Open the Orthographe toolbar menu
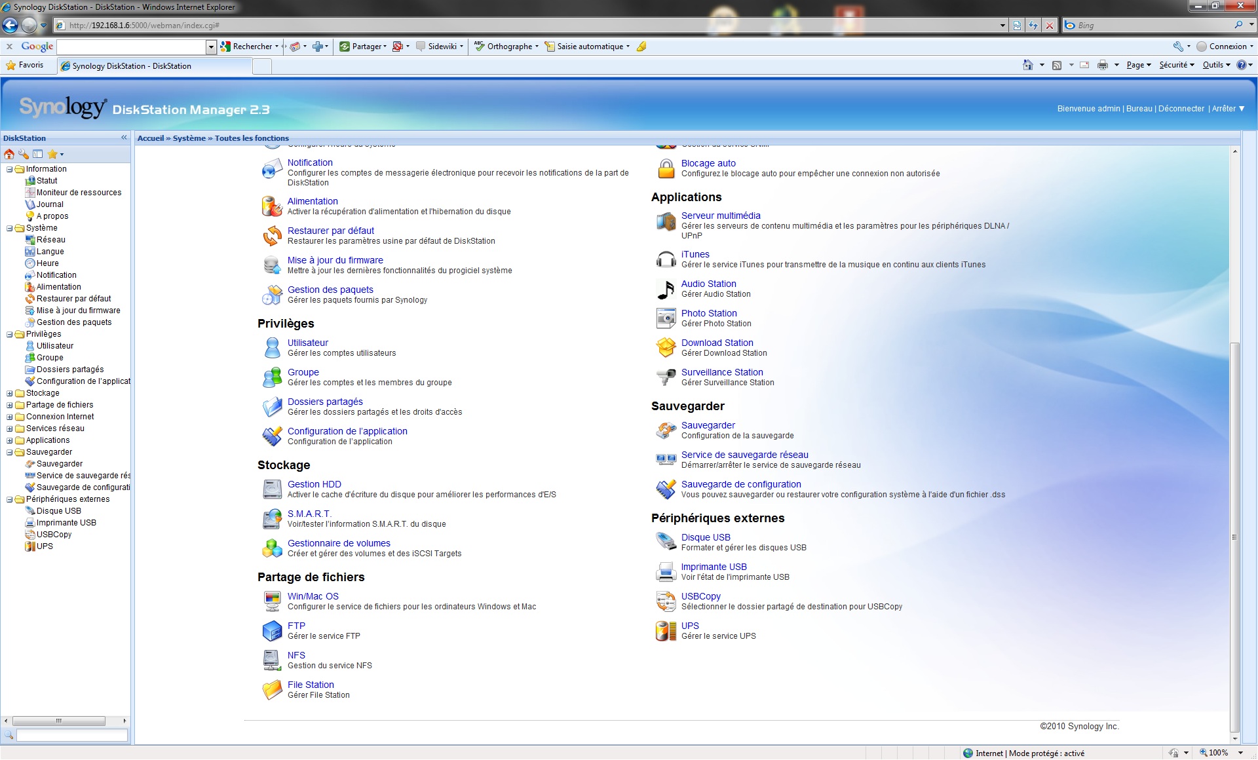The height and width of the screenshot is (760, 1258). 506,47
